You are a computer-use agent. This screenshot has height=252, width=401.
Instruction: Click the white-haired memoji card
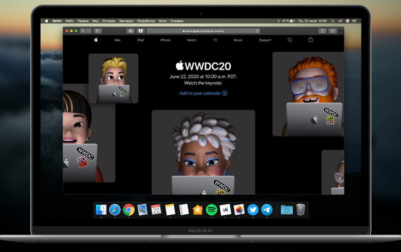point(203,152)
